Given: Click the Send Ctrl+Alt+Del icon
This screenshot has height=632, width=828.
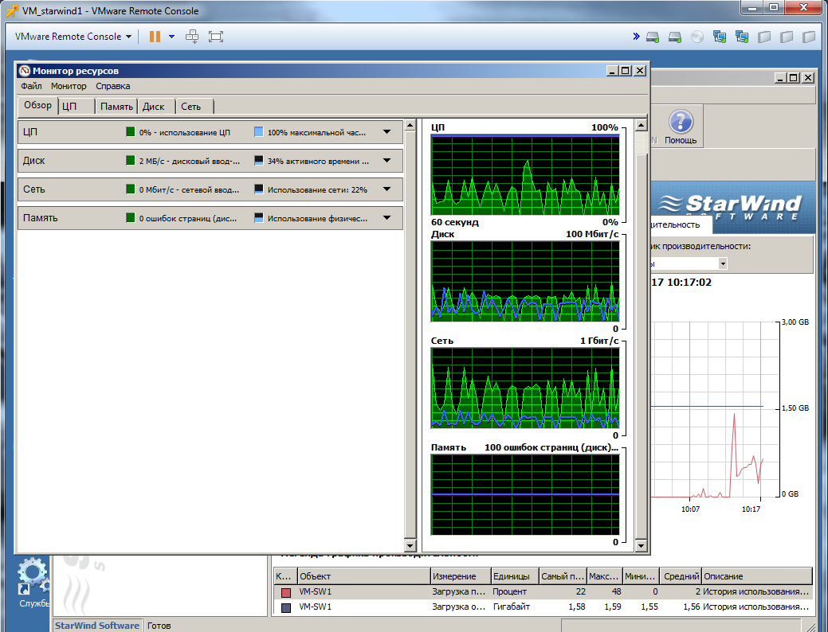Looking at the screenshot, I should [192, 37].
